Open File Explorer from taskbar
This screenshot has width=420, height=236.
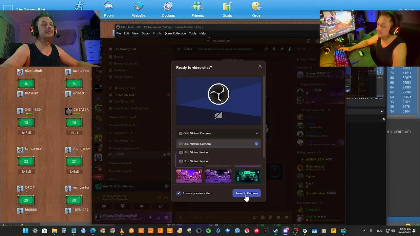tap(54, 231)
